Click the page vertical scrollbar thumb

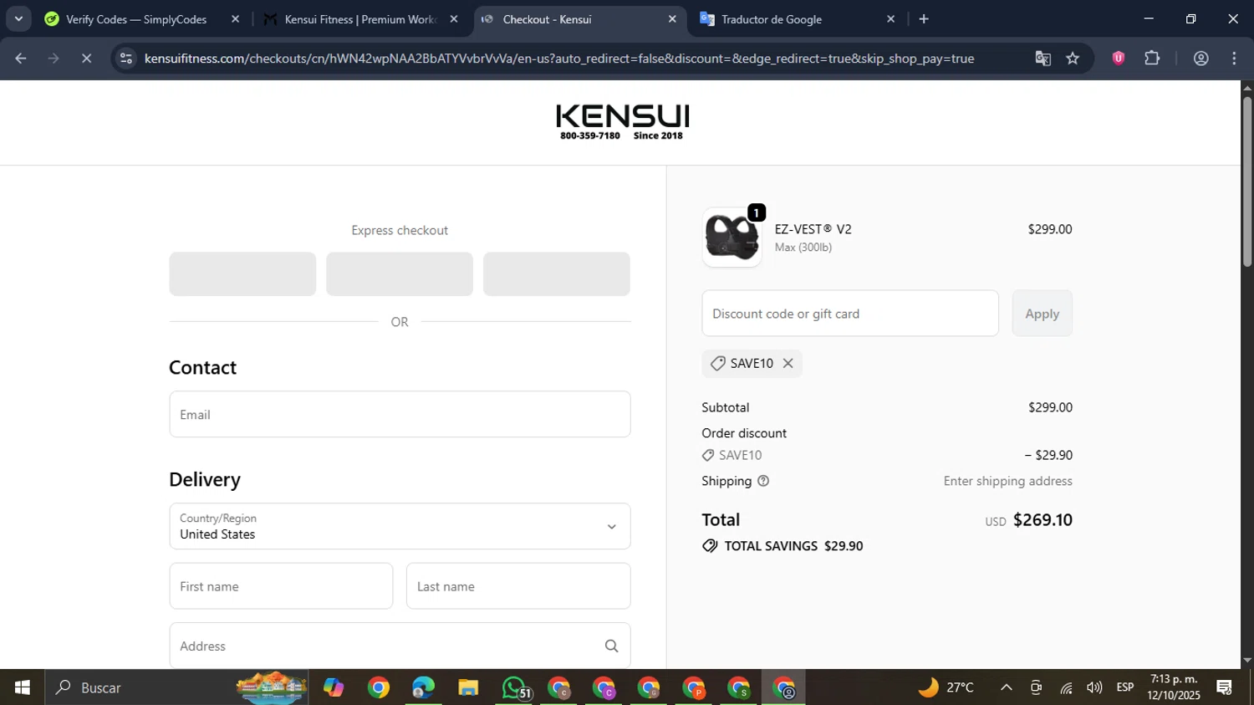(x=1247, y=181)
